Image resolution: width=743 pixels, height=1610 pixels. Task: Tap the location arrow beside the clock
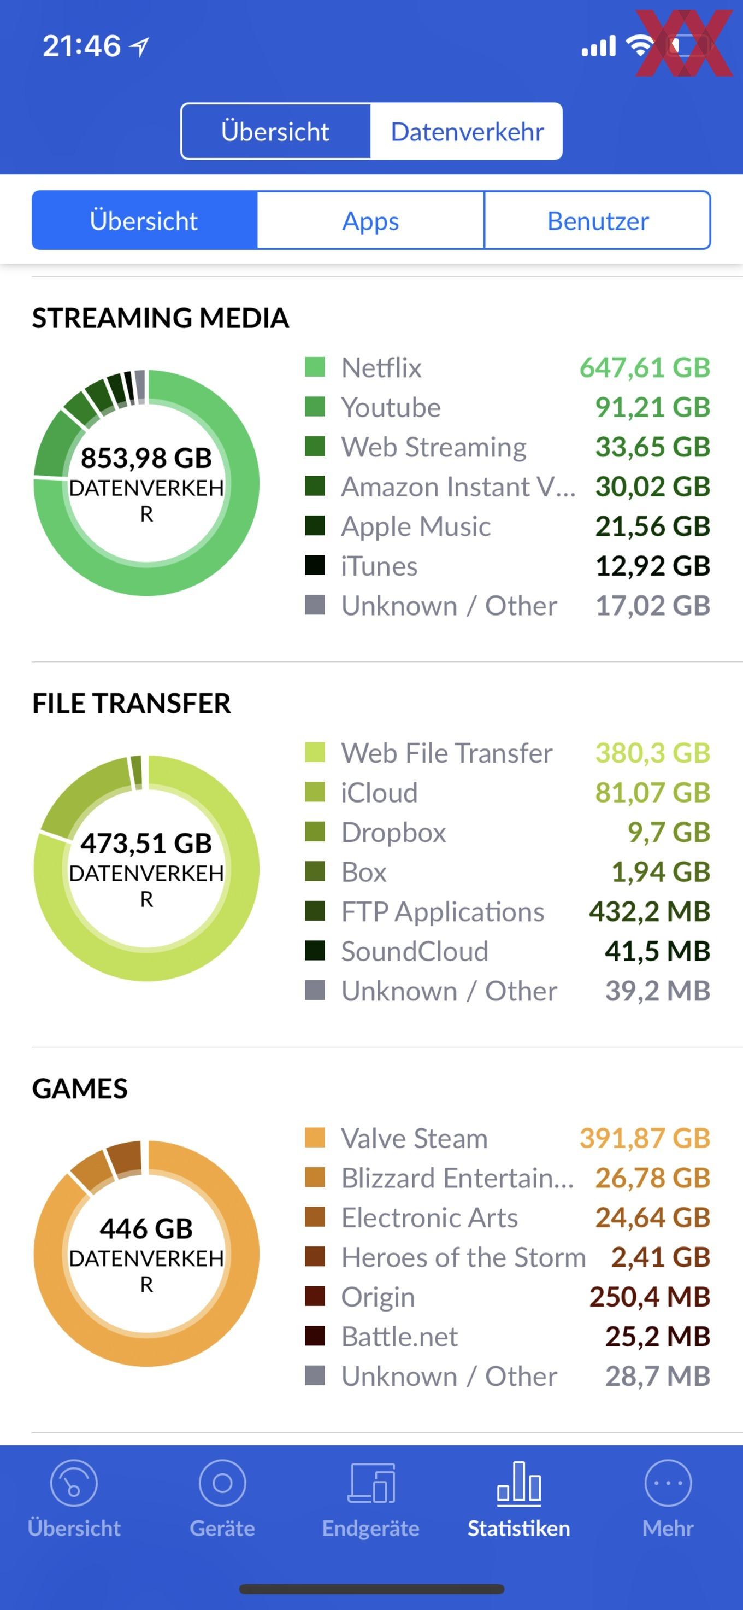(139, 46)
